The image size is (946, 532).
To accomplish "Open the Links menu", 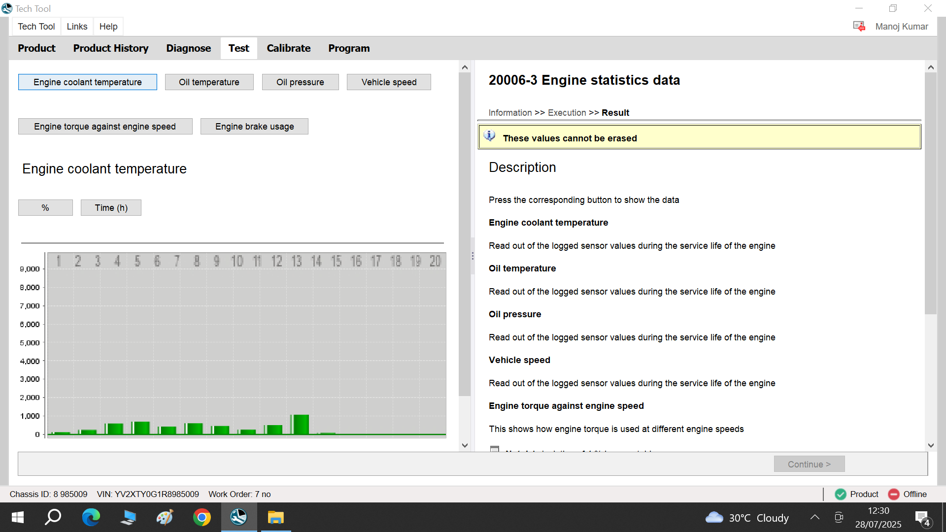I will pyautogui.click(x=77, y=27).
